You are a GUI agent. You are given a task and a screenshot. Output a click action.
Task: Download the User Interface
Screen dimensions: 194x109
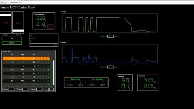[92, 84]
